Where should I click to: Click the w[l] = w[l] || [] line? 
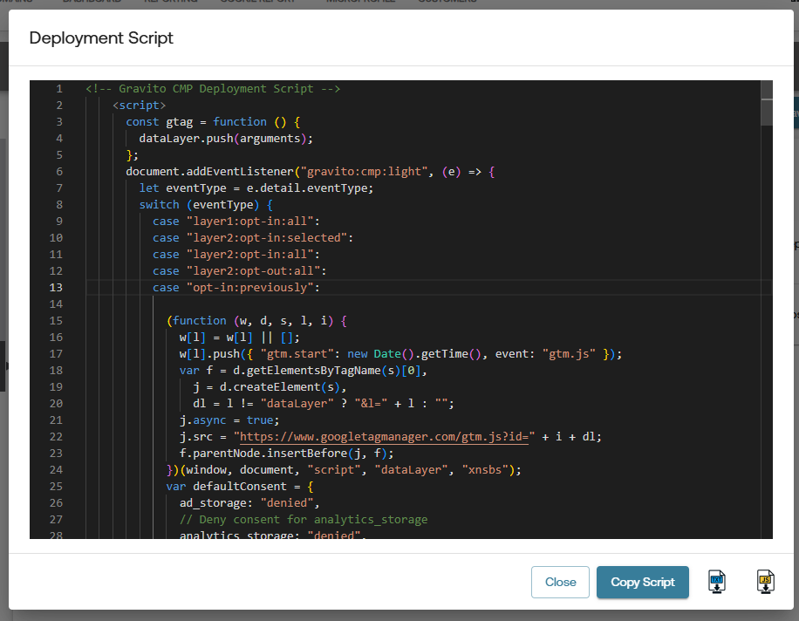coord(240,338)
